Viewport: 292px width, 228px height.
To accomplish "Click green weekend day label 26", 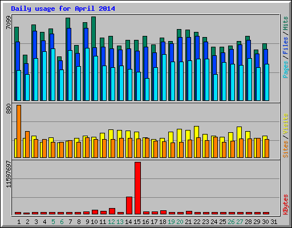I will coord(231,222).
